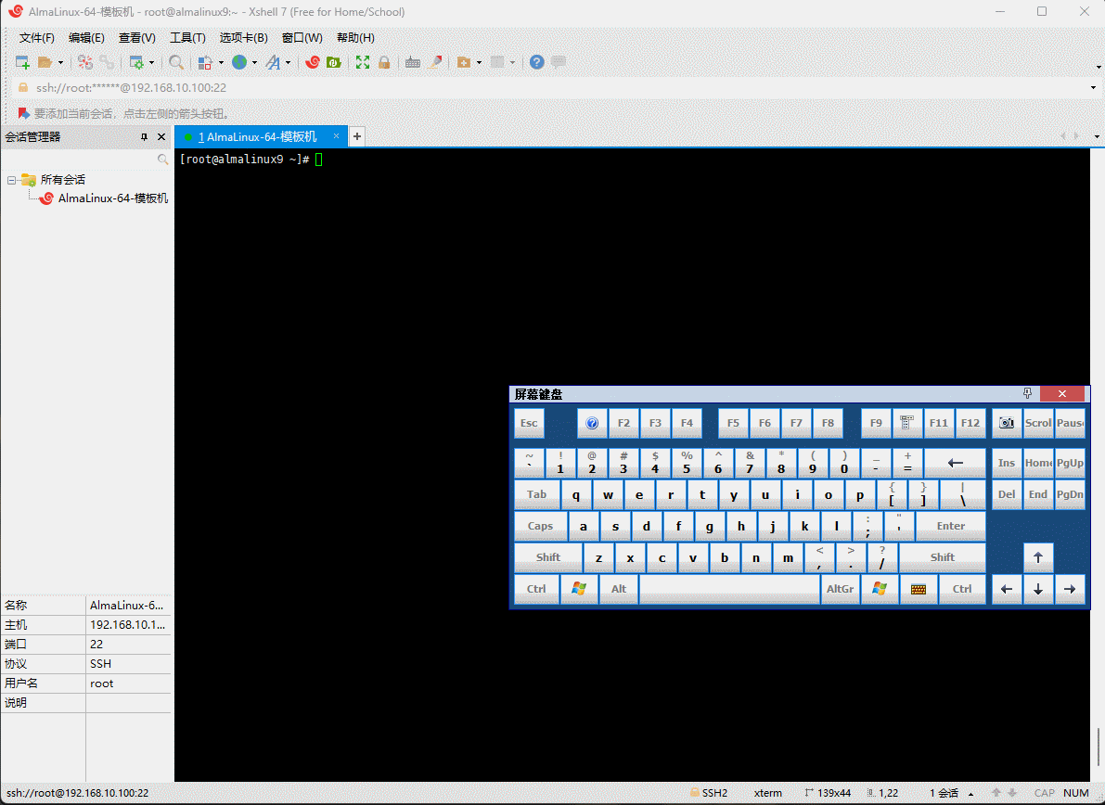This screenshot has width=1105, height=805.
Task: Open the 工具(T) menu
Action: [x=186, y=38]
